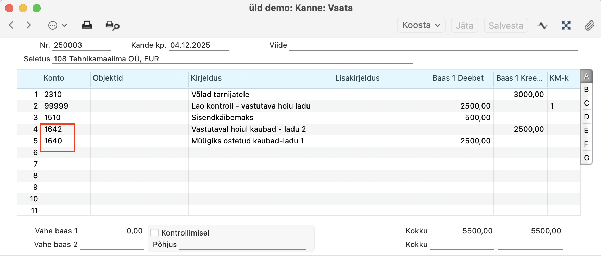
Task: Toggle the Kontrollimisel checkbox
Action: 155,233
